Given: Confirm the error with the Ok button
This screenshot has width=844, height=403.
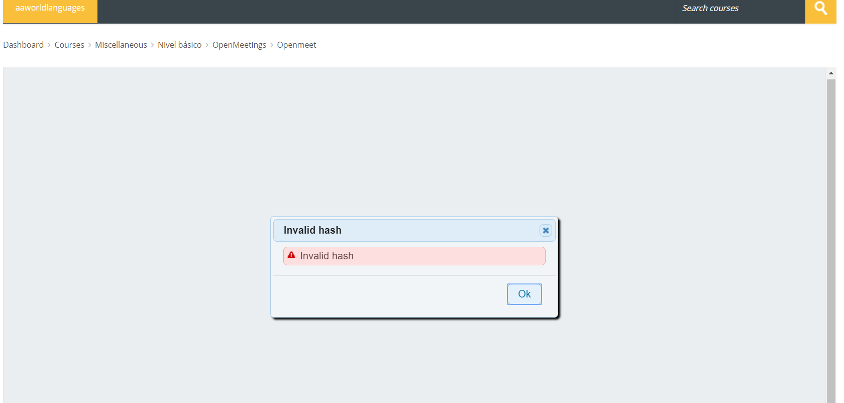Looking at the screenshot, I should pos(524,294).
